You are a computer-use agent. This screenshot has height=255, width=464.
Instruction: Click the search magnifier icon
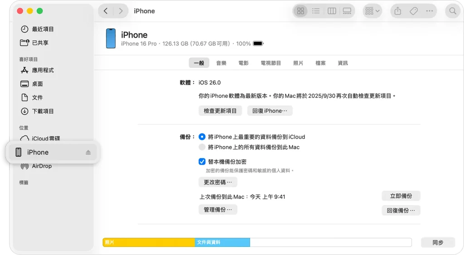pos(453,11)
